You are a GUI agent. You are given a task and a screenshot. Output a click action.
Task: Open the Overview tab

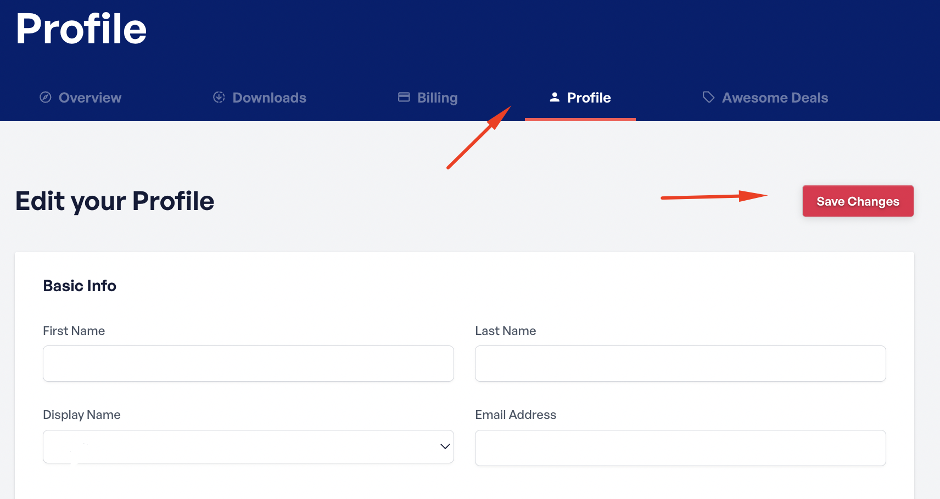pos(90,98)
